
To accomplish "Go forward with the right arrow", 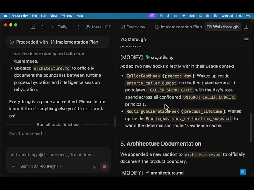I will pyautogui.click(x=52, y=27).
